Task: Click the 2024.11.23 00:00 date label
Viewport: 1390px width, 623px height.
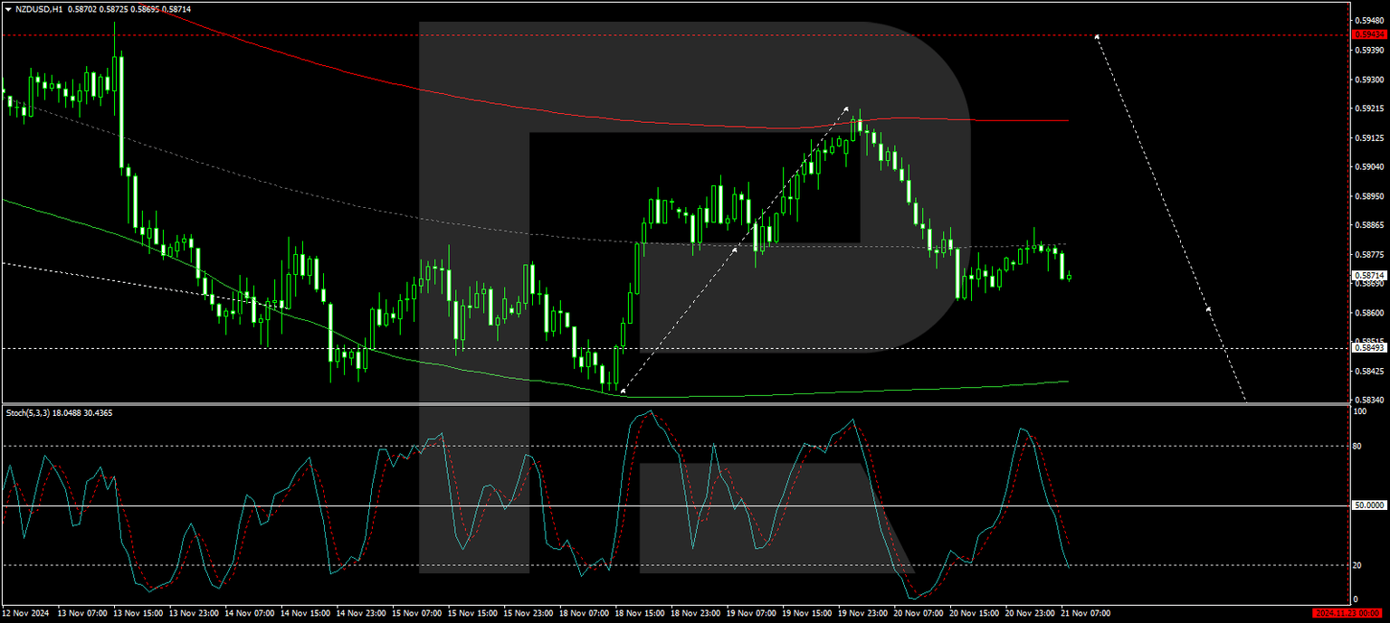Action: click(x=1346, y=613)
